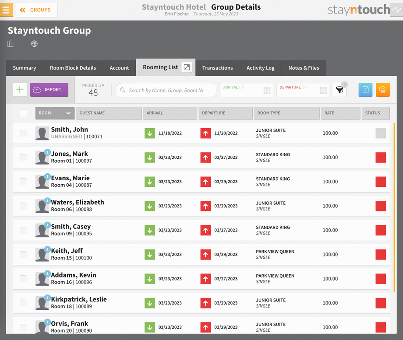The height and width of the screenshot is (340, 403).
Task: Expand the Room sort dropdown
Action: point(55,113)
